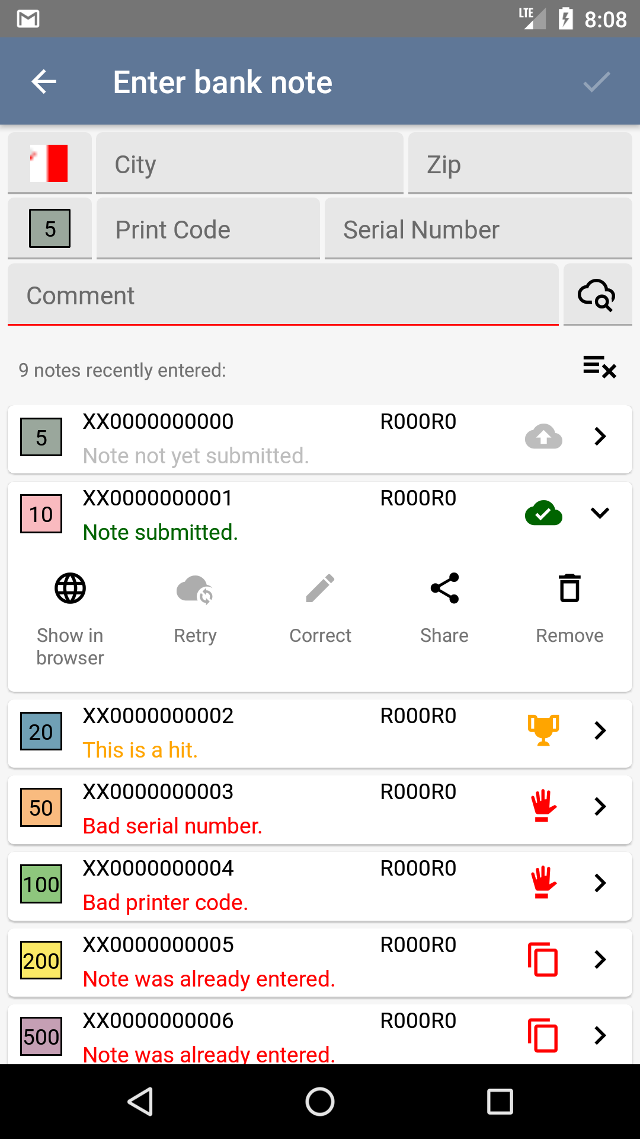Screen dimensions: 640x1139
Task: Tap the Zip input field
Action: [x=520, y=163]
